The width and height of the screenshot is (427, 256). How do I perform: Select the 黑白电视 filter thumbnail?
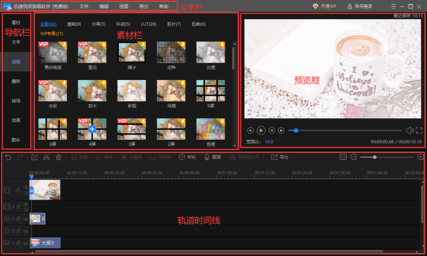click(53, 53)
